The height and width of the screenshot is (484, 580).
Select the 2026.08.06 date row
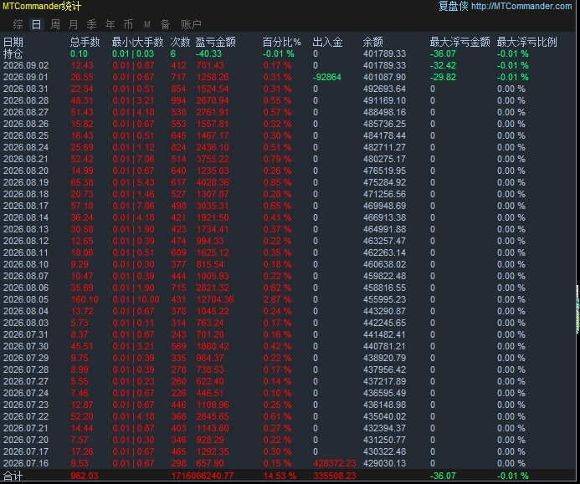(x=26, y=288)
